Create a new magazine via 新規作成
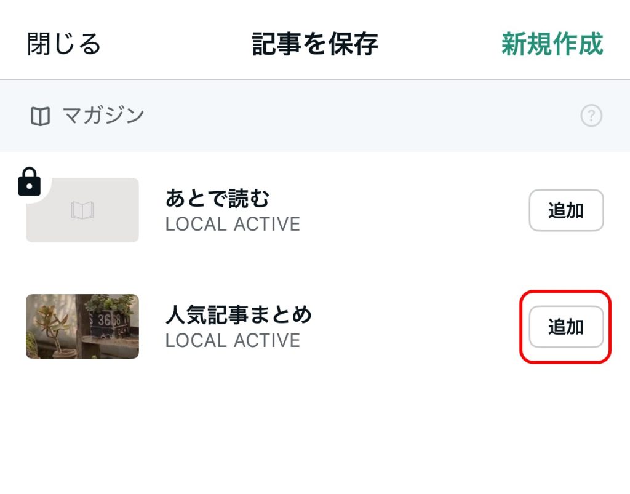630x494 pixels. click(552, 44)
